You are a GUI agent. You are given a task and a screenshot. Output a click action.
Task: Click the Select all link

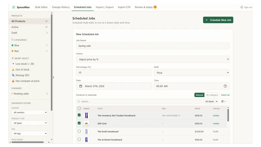[x=225, y=95]
